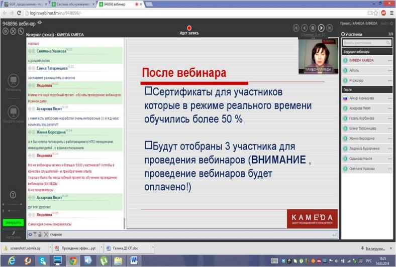396x267 pixels.
Task: Bookmark the page with the star icon
Action: tap(376, 13)
